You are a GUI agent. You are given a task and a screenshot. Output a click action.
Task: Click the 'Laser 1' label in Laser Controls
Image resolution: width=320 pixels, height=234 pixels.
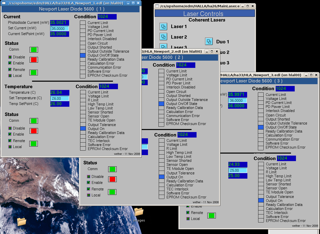tap(179, 27)
